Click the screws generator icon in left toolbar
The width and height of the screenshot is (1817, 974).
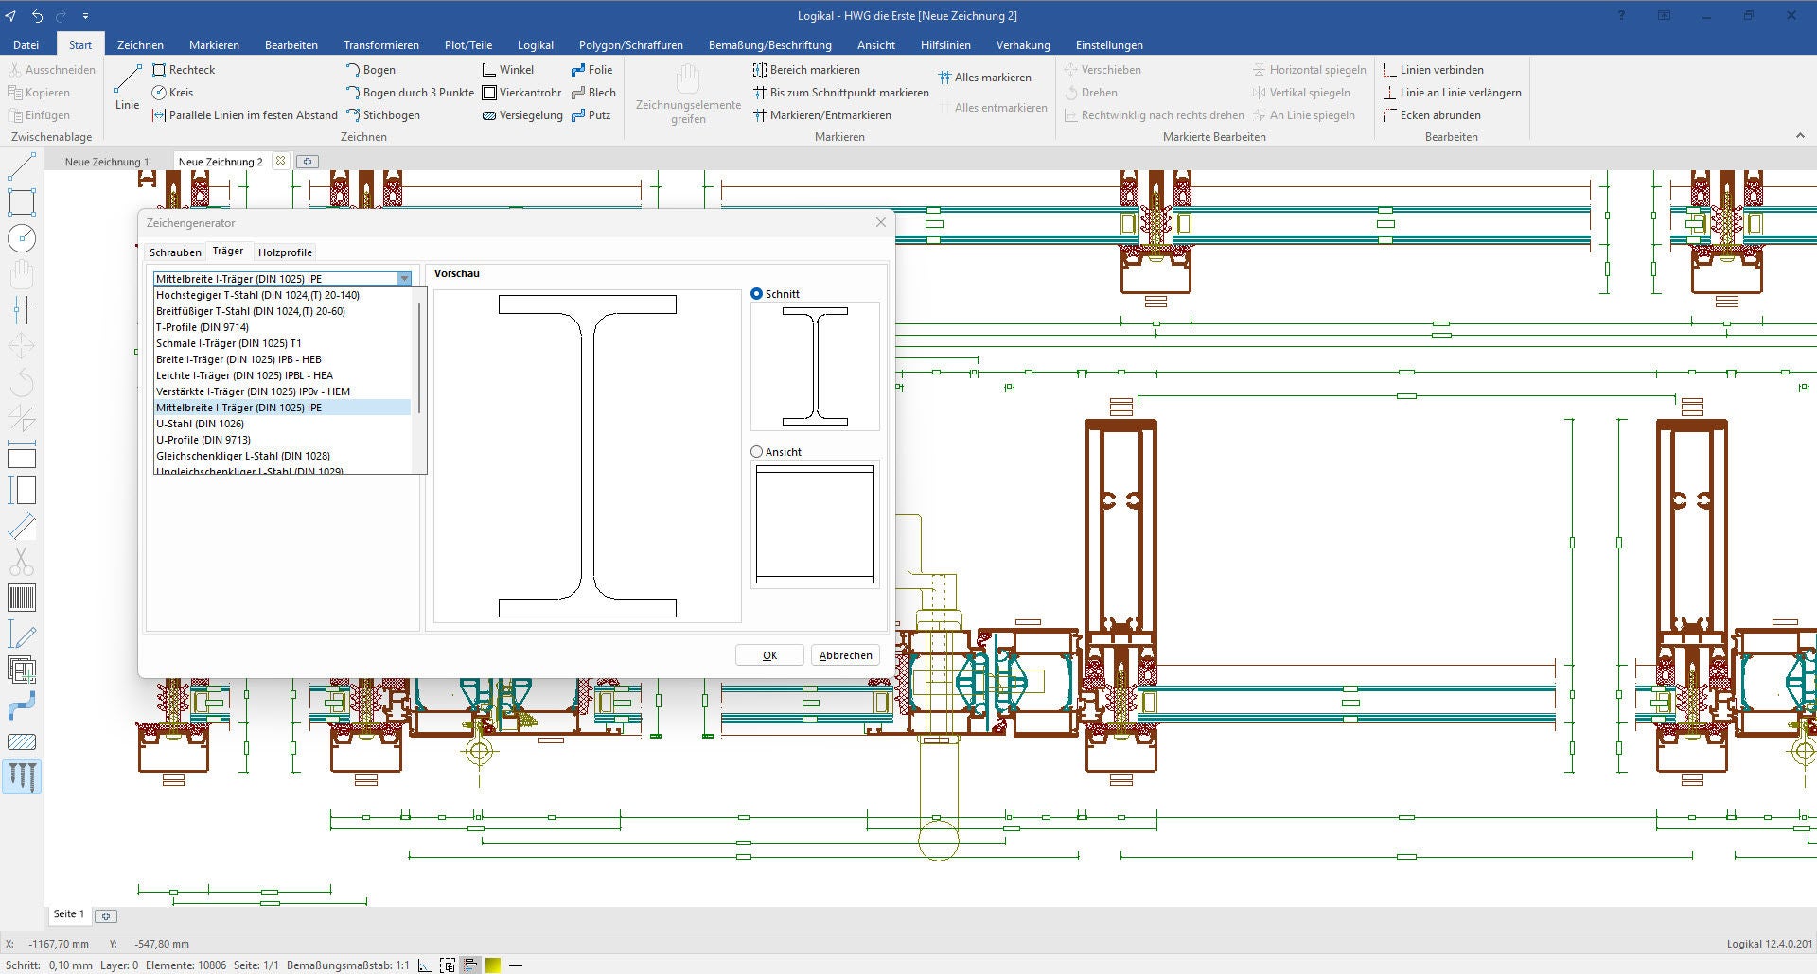pos(21,777)
